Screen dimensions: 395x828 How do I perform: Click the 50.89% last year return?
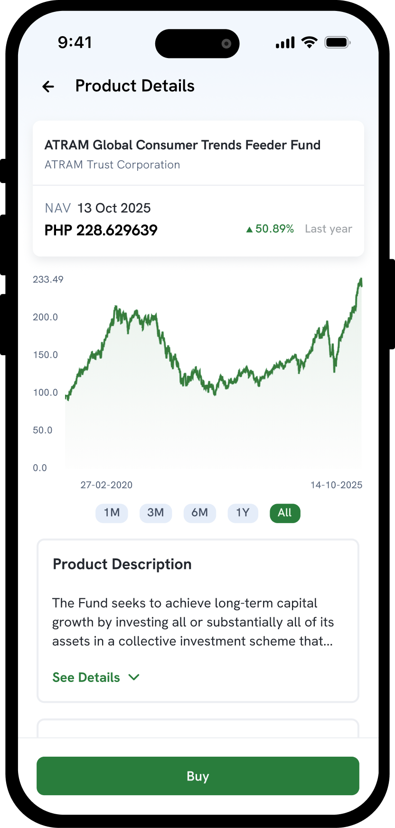click(274, 229)
